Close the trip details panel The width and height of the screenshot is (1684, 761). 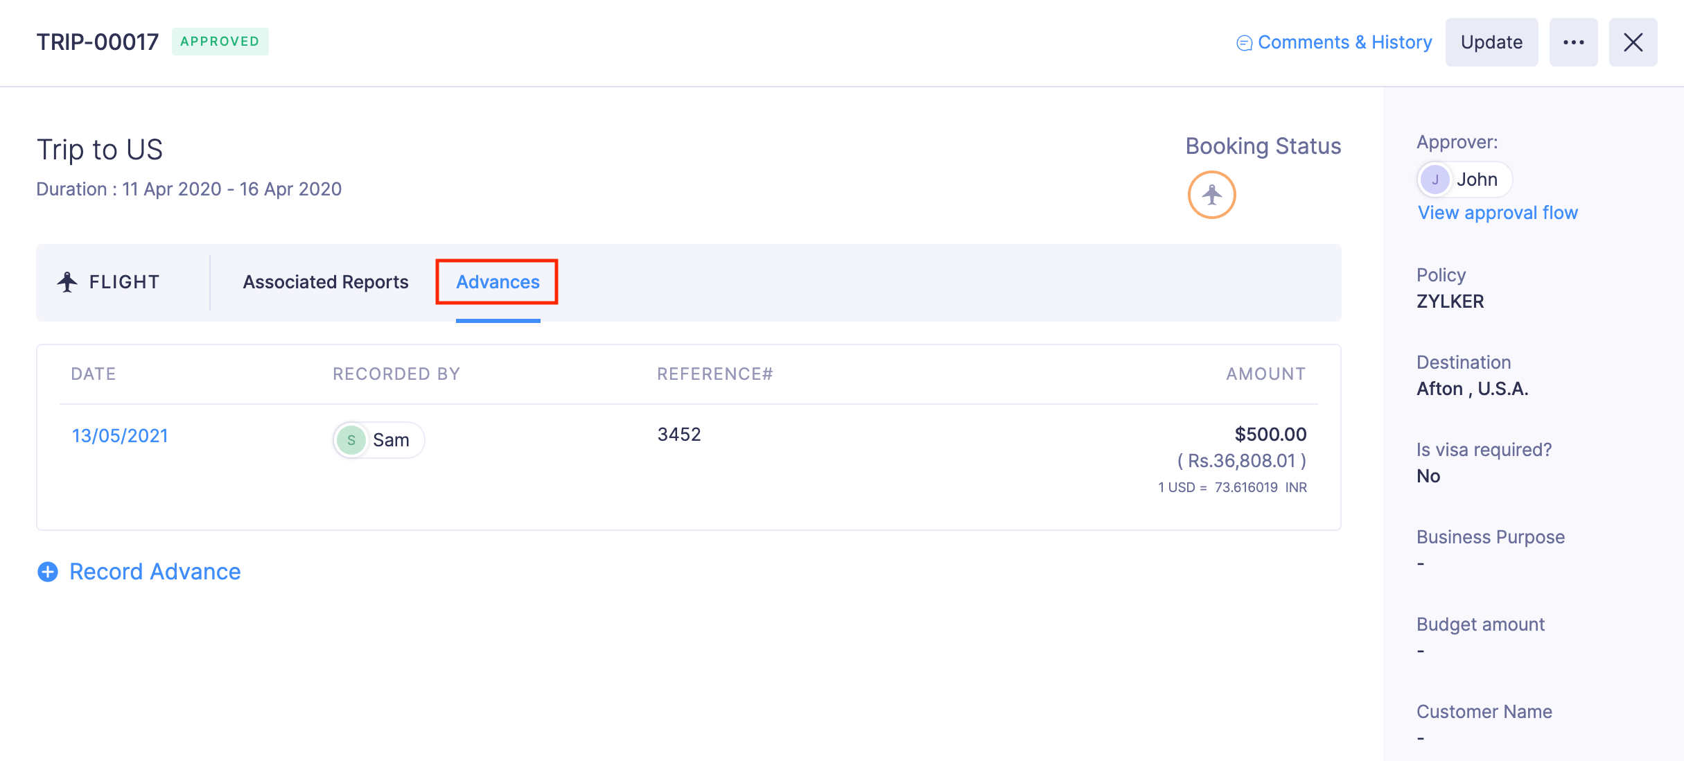[x=1633, y=42]
